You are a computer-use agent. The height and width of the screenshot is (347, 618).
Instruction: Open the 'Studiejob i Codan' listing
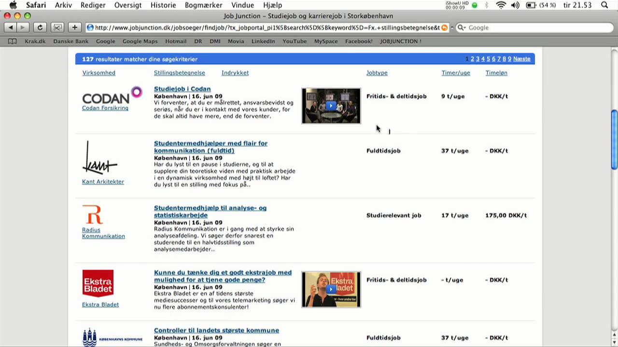182,89
